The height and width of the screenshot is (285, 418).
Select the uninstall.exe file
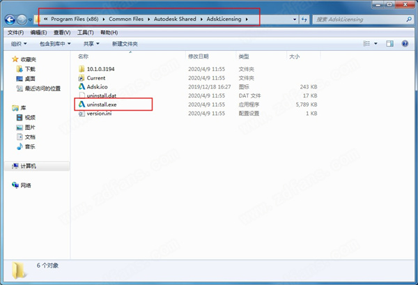[x=102, y=105]
